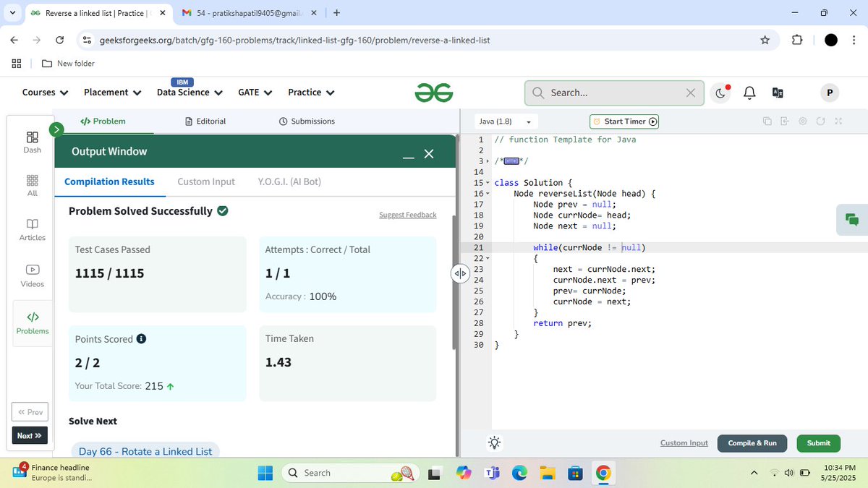868x488 pixels.
Task: Open Microsoft Teams from taskbar
Action: click(x=493, y=473)
